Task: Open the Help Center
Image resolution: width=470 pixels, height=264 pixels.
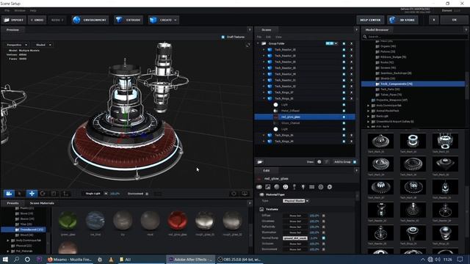Action: click(x=370, y=20)
